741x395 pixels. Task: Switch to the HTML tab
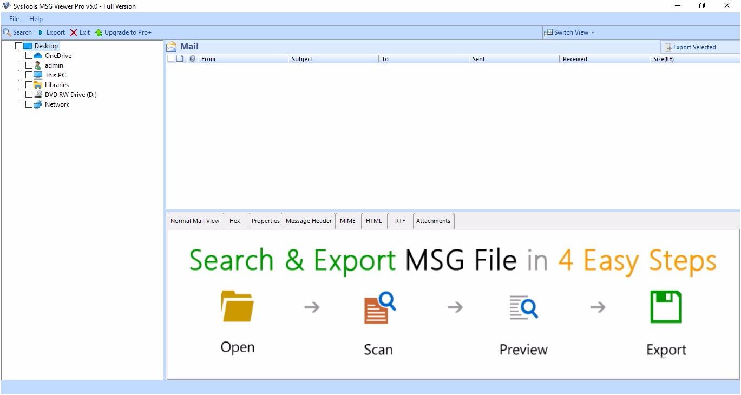point(374,221)
